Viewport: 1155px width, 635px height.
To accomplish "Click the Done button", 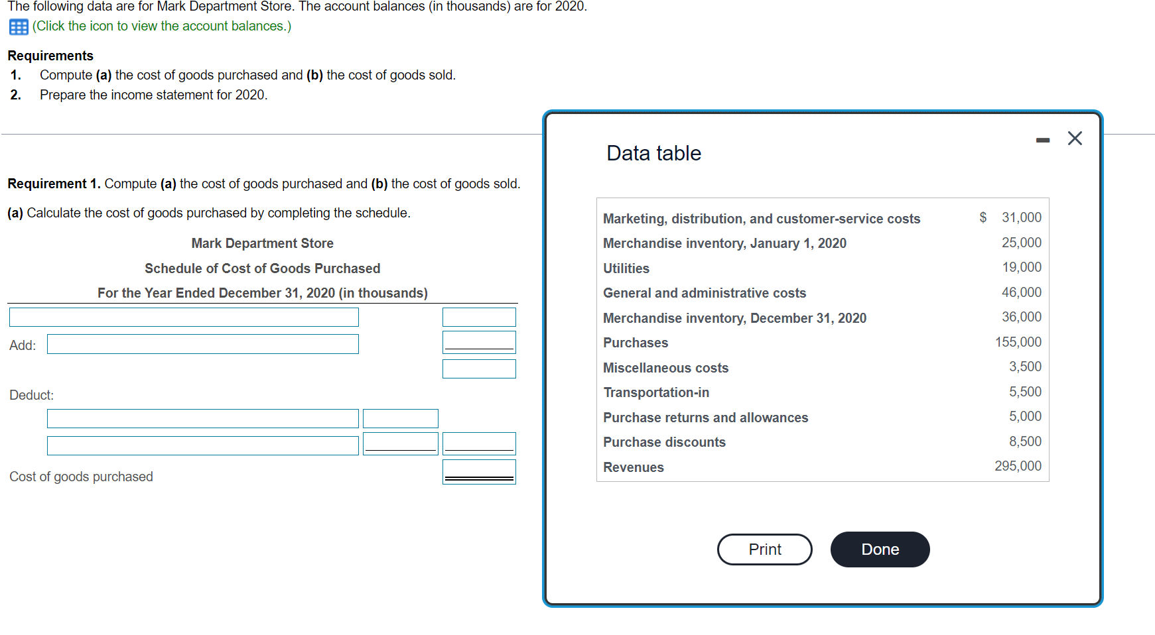I will [880, 549].
